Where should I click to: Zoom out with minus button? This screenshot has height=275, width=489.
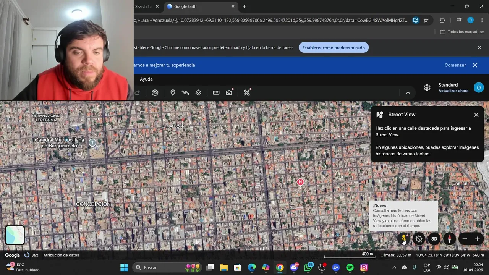point(465,239)
